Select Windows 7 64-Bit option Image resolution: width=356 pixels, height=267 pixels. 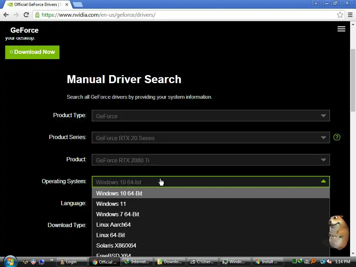(x=211, y=214)
